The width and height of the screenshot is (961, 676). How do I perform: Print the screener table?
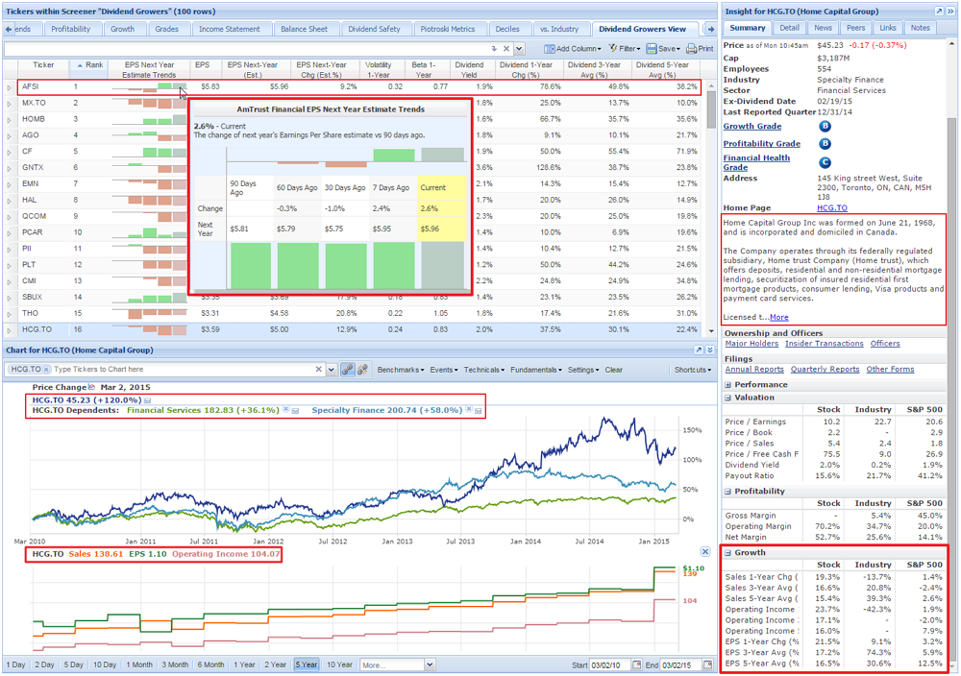point(700,49)
